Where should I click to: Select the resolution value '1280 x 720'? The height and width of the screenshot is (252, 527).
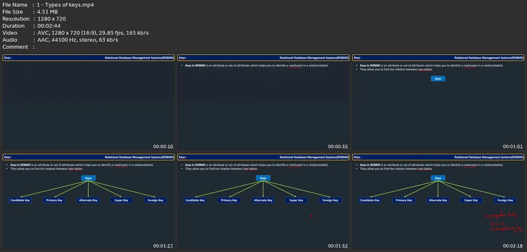click(x=52, y=19)
